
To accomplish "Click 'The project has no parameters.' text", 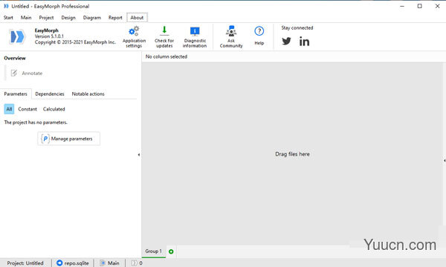I will coord(36,122).
